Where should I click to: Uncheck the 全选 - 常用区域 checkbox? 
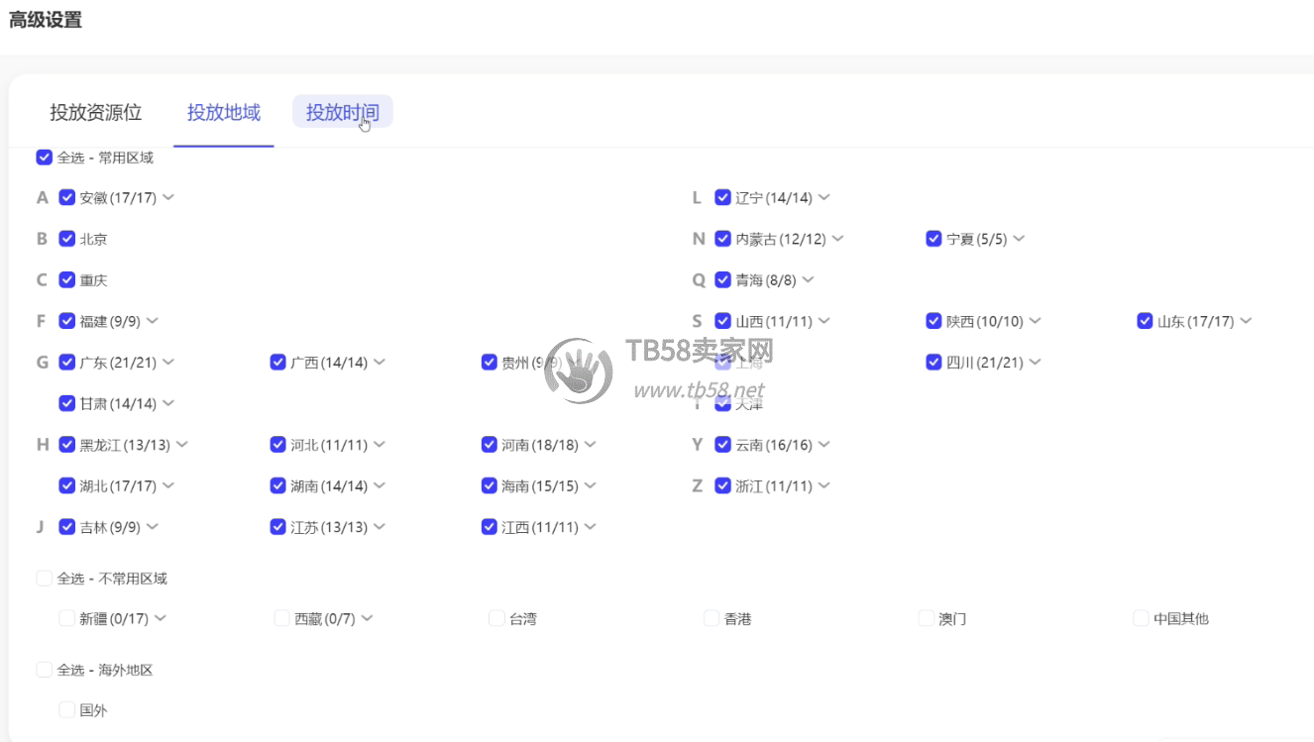45,158
